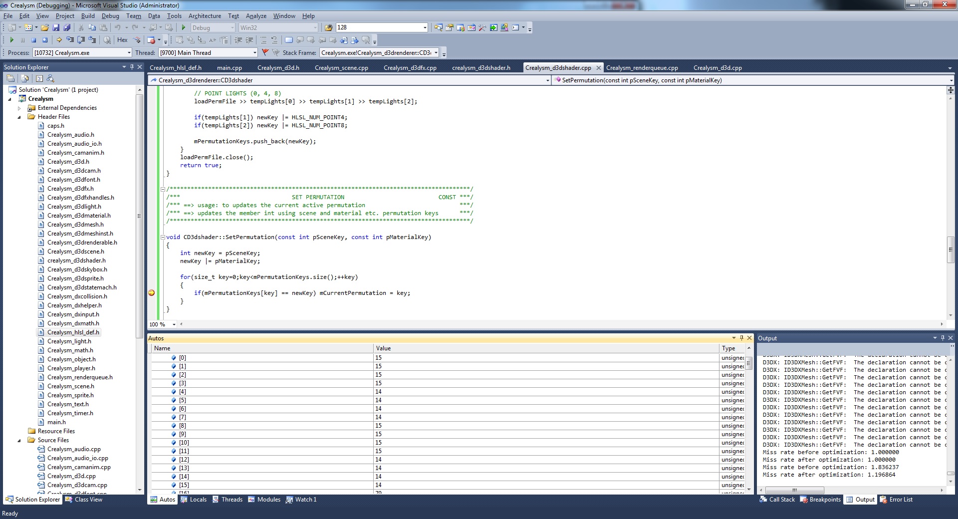
Task: Toggle auto-hide pin on Solution Explorer
Action: (132, 67)
